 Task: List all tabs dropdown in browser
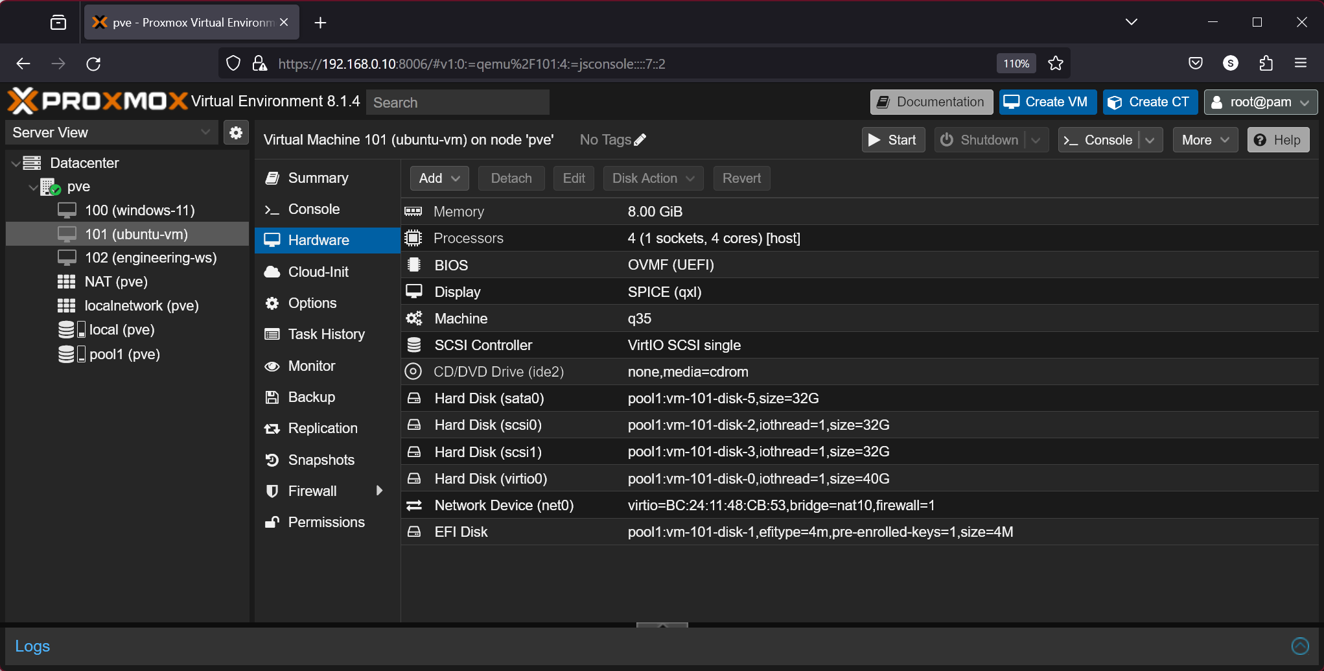pos(1132,22)
